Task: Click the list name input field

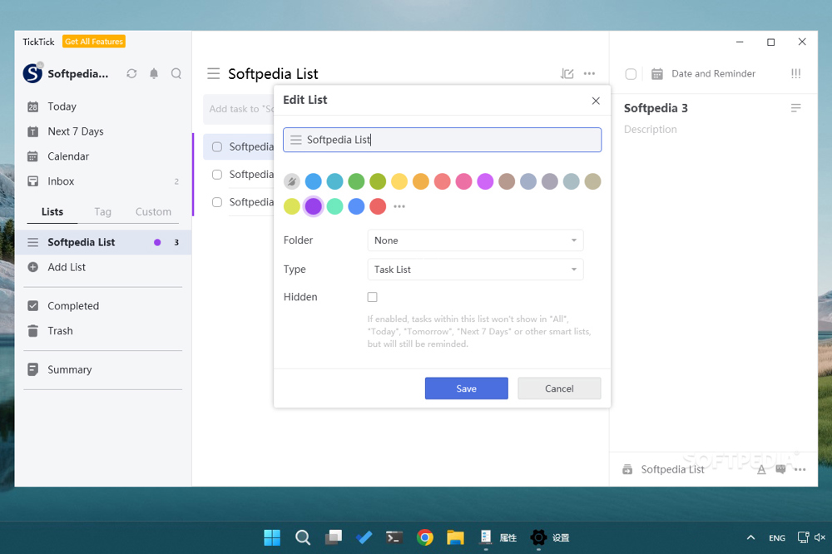Action: tap(442, 140)
